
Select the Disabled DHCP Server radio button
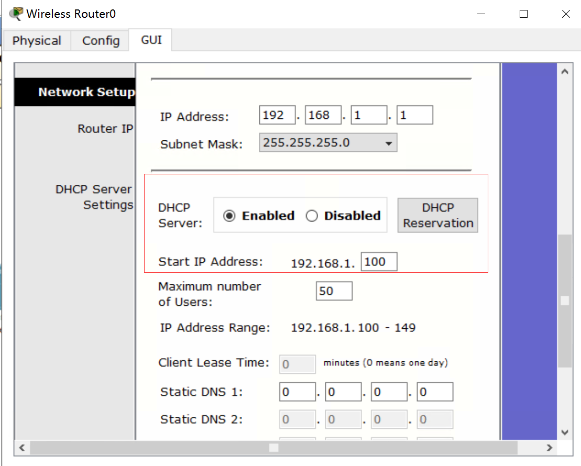(x=312, y=216)
